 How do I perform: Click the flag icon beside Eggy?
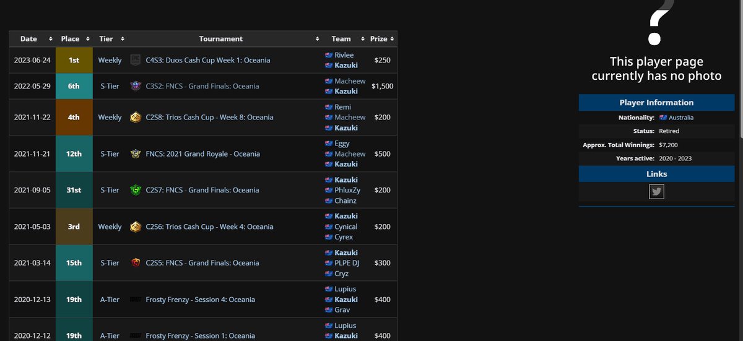[x=329, y=144]
